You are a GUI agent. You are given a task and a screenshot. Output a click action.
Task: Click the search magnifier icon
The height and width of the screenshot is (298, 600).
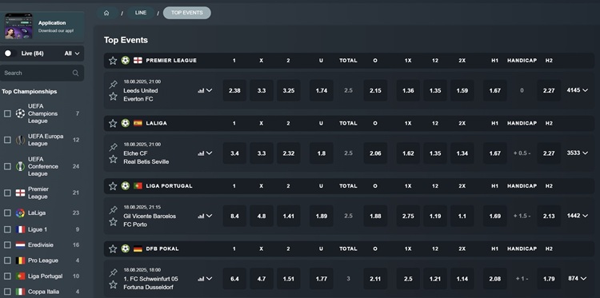[x=75, y=73]
